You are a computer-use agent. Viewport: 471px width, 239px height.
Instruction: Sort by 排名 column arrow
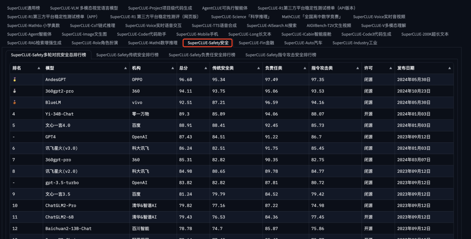tap(39, 68)
